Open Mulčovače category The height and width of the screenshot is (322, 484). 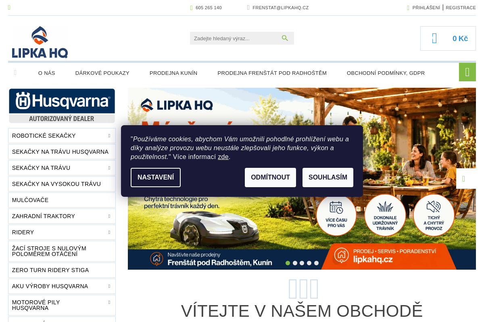point(62,200)
